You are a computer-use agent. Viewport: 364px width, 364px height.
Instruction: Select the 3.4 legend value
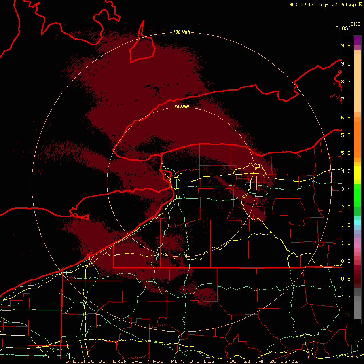click(x=346, y=189)
